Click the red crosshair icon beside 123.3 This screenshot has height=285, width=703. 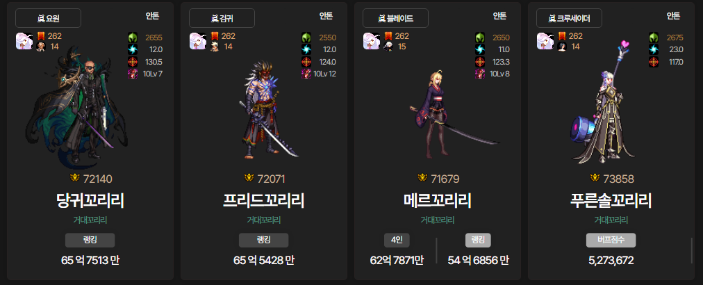480,61
